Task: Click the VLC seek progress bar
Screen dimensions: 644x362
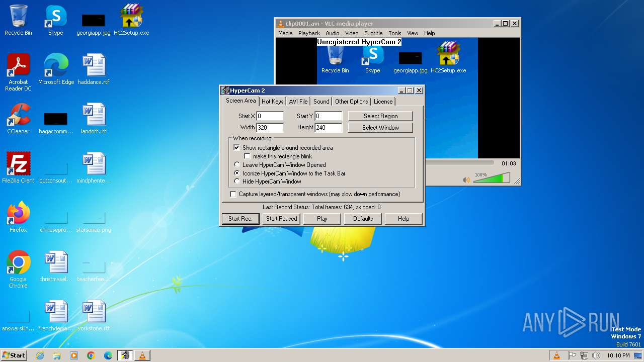Action: pos(459,163)
